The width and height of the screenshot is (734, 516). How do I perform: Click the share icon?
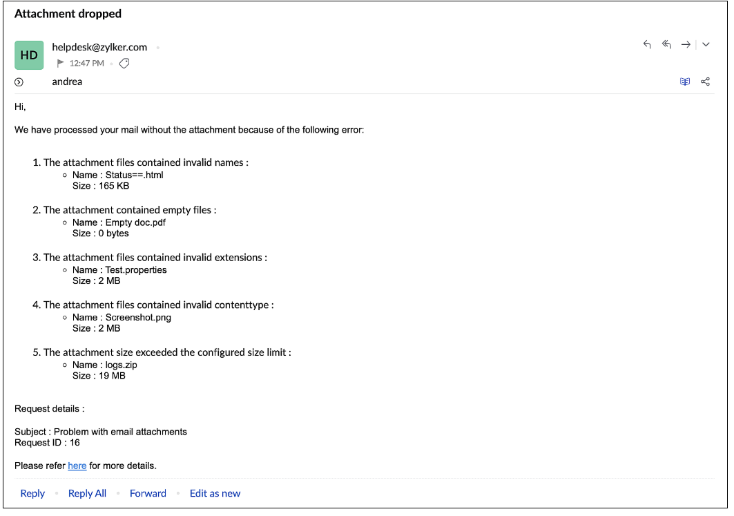pos(705,82)
